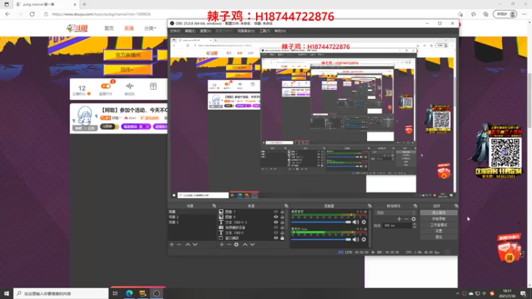Open the 文件(F) menu in OBS
This screenshot has width=532, height=299.
coord(175,31)
